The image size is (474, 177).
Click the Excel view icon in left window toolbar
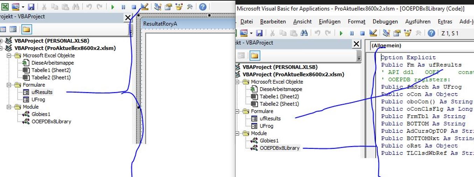point(4,7)
